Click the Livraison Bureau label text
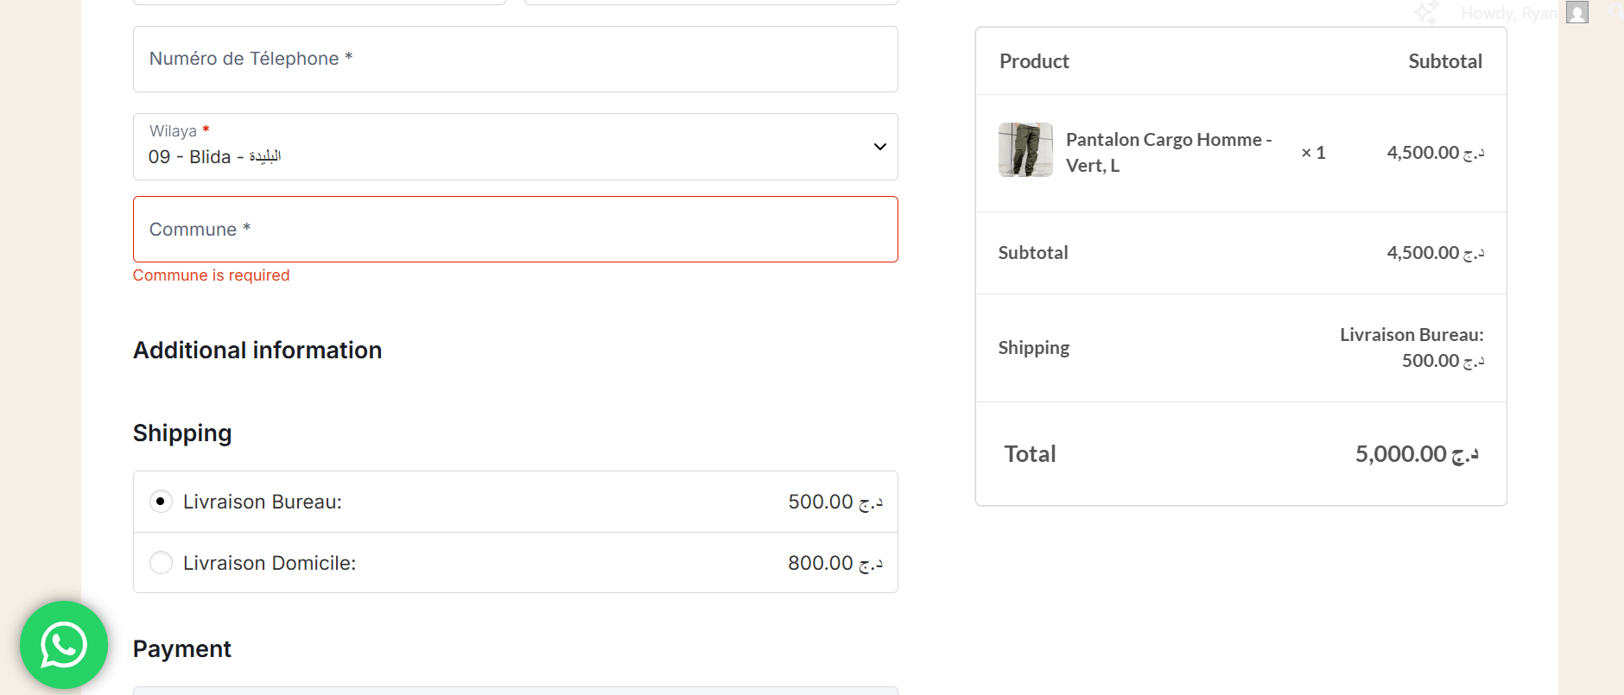The width and height of the screenshot is (1624, 695). pos(263,502)
